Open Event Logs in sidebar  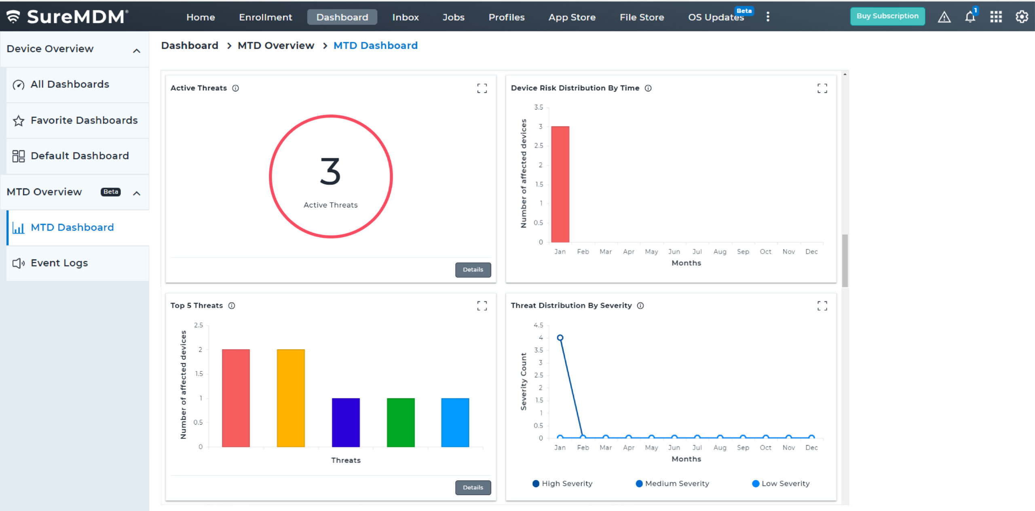coord(78,264)
